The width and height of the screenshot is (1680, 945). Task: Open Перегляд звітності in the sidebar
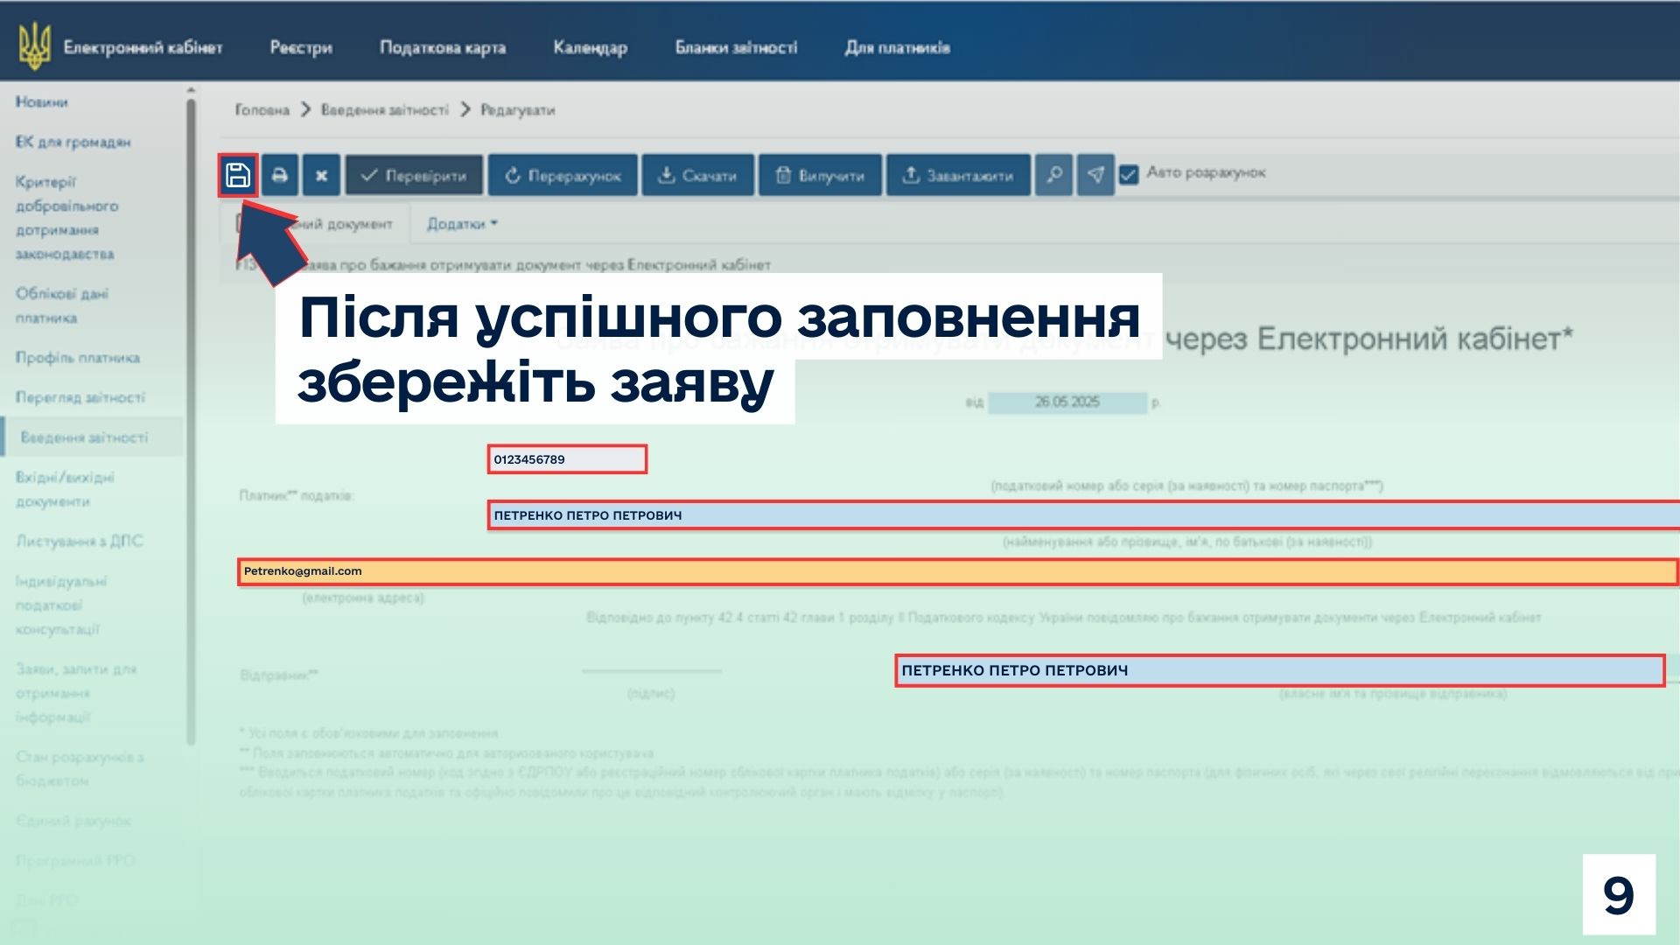coord(80,397)
